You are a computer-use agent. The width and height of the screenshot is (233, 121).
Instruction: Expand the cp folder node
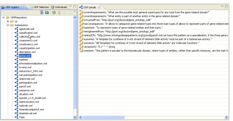pos(8,21)
